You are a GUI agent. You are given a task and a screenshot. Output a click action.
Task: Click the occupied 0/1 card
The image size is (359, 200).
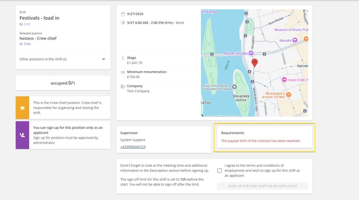pyautogui.click(x=63, y=83)
